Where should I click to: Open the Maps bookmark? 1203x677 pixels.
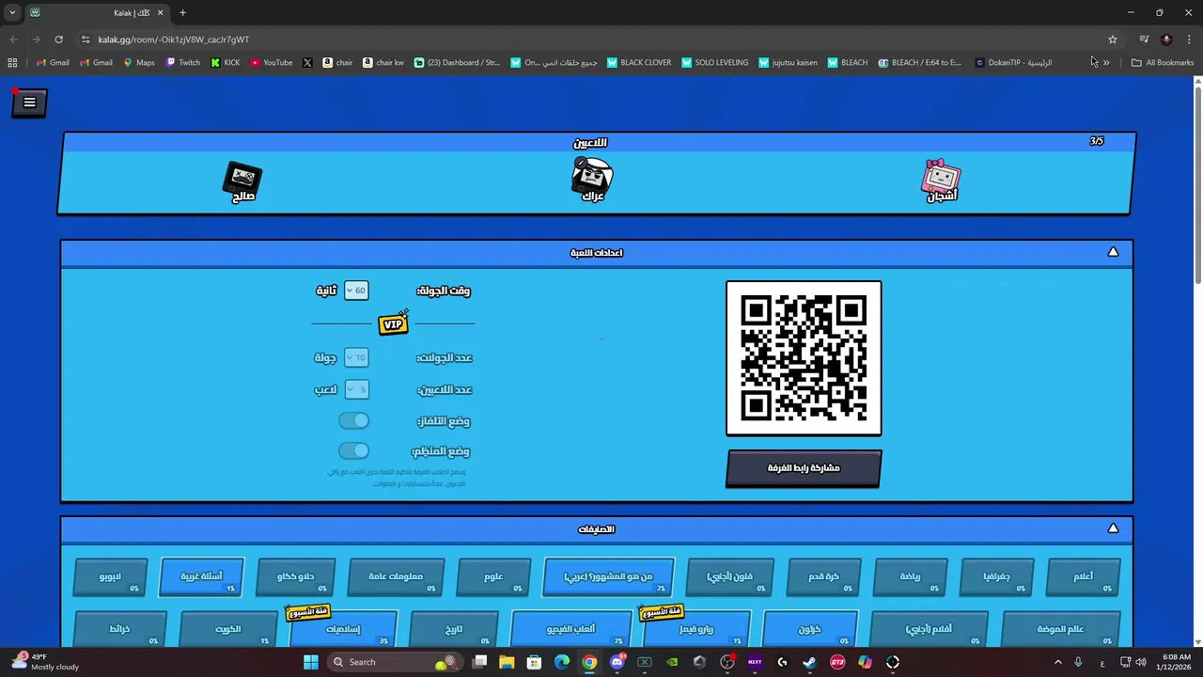click(x=139, y=63)
